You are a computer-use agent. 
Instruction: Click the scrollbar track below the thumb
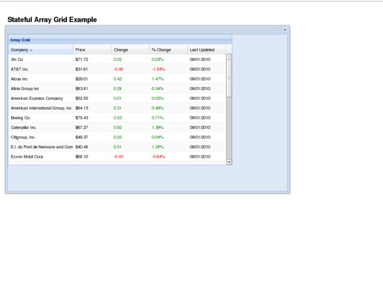click(229, 128)
